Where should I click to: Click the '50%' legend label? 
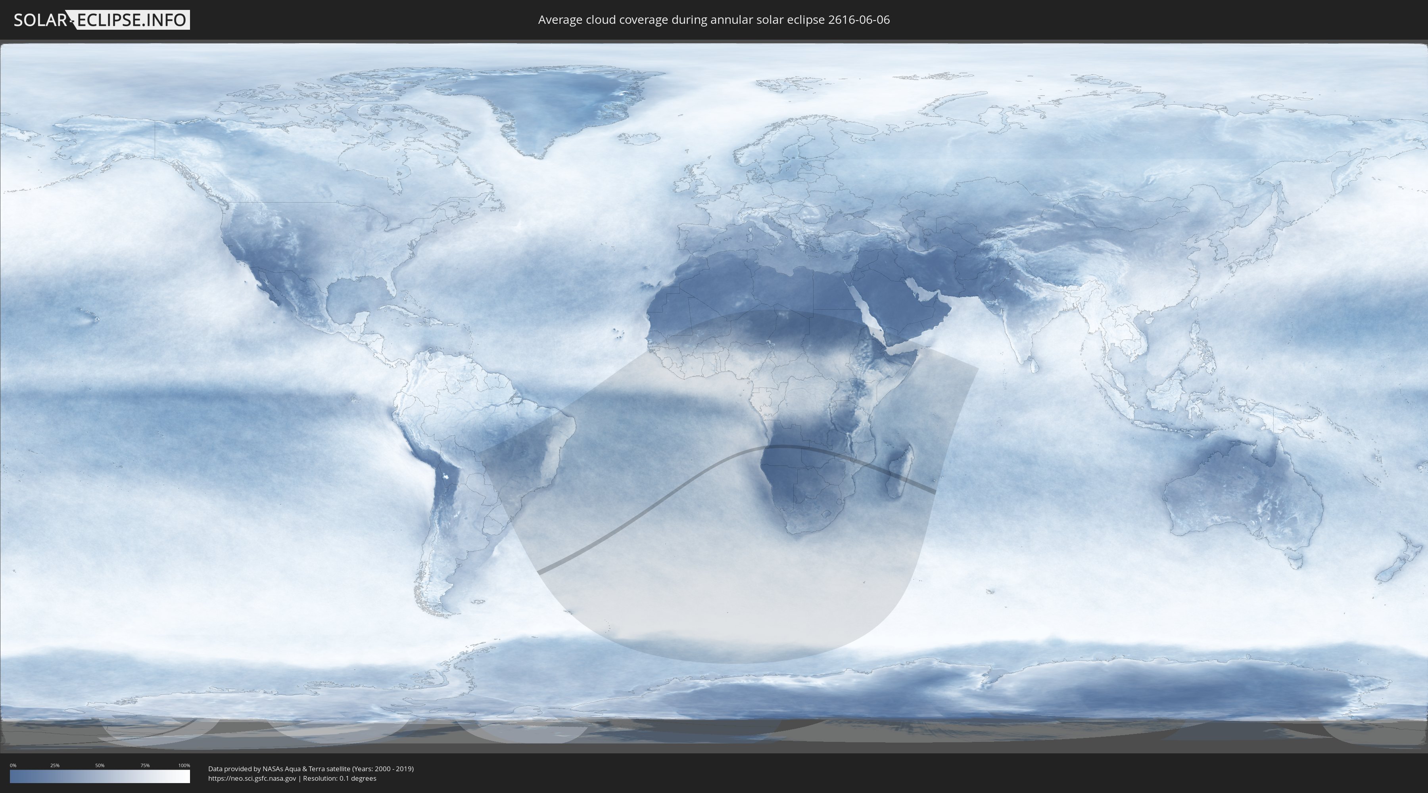pyautogui.click(x=100, y=765)
